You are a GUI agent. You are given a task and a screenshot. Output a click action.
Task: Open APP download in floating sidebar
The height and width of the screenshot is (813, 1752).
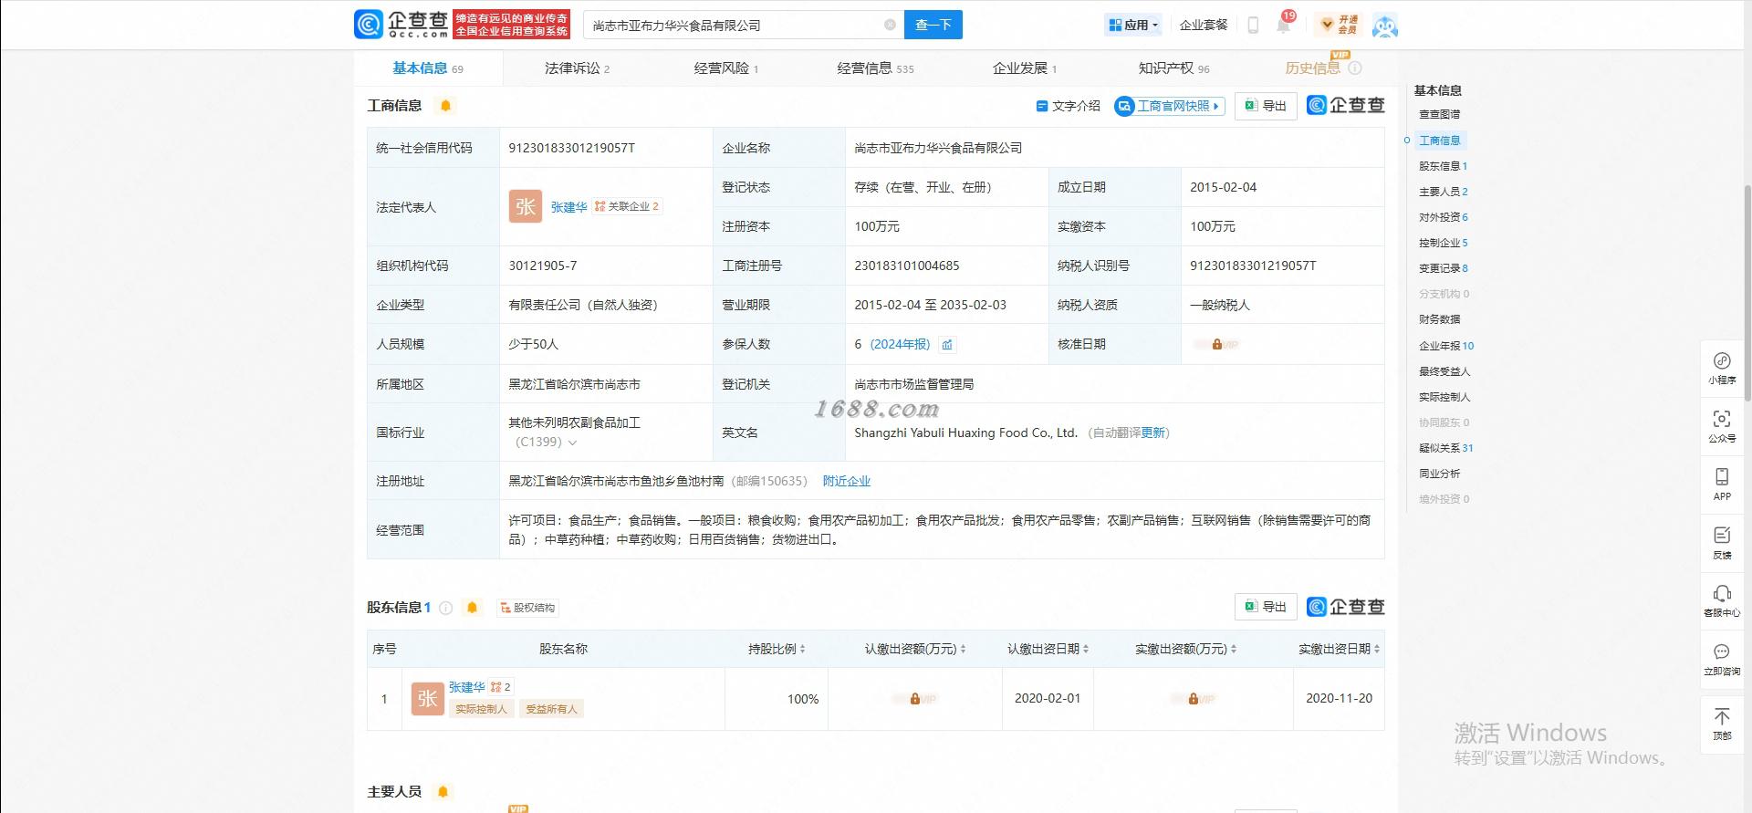tap(1722, 484)
